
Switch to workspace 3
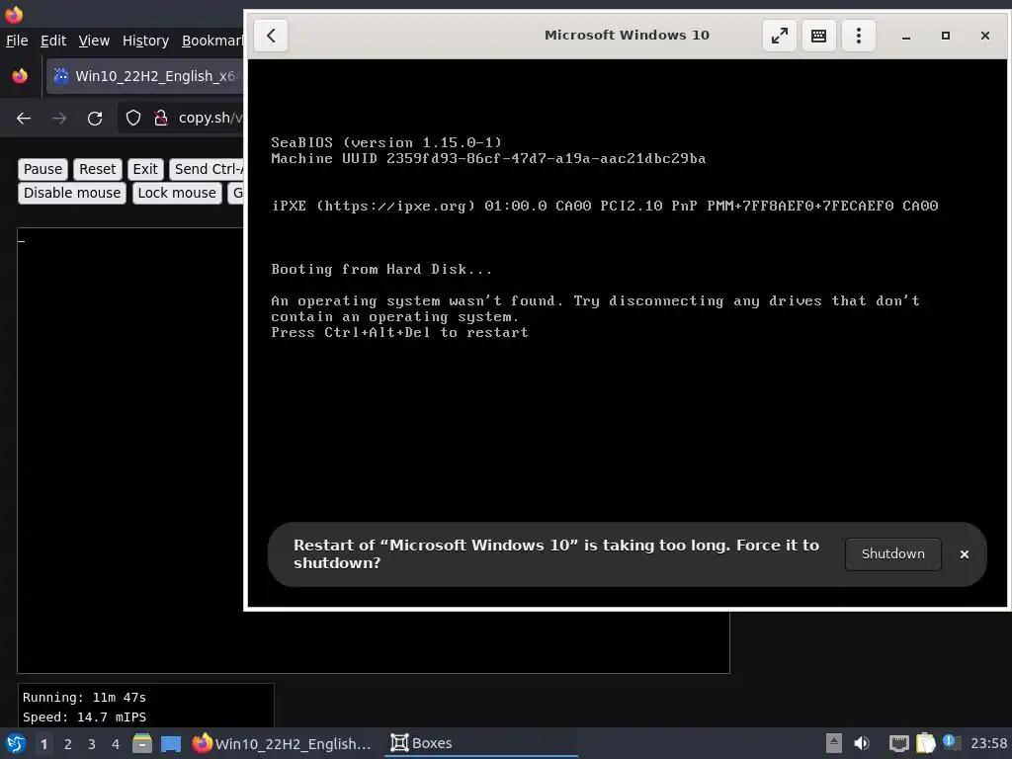coord(92,744)
